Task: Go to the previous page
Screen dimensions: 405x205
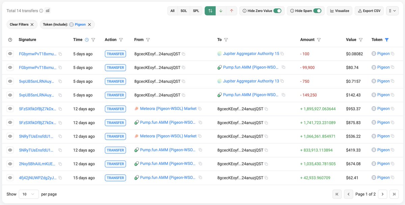Action: point(349,194)
